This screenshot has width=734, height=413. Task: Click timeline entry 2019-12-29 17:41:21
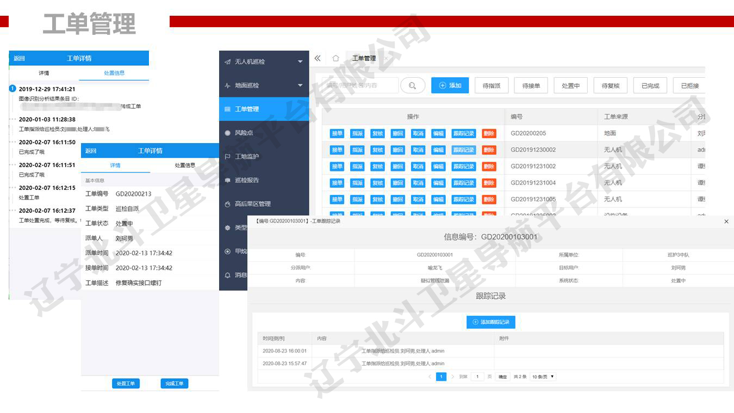(47, 89)
